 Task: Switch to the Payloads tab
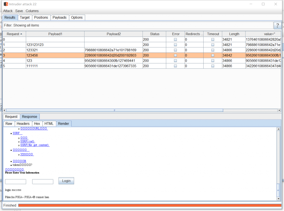(x=60, y=17)
